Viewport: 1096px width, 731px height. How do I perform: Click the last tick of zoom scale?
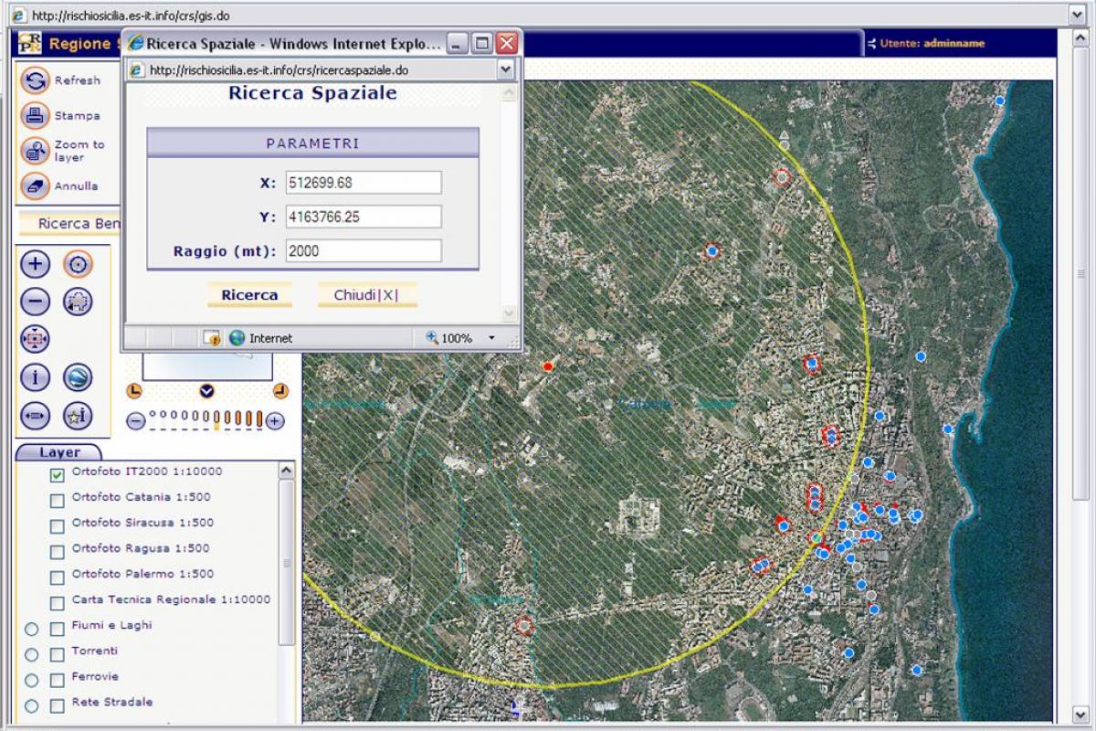260,419
